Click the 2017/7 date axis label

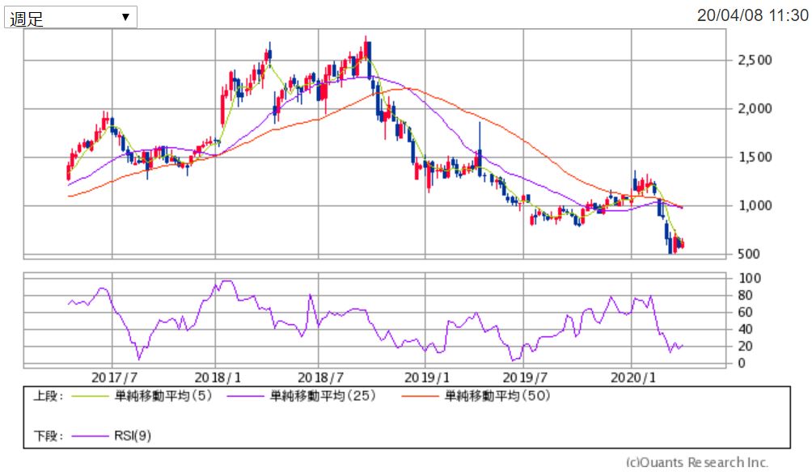tap(115, 377)
